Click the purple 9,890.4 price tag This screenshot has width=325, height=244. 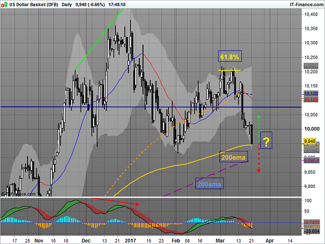pos(311,160)
